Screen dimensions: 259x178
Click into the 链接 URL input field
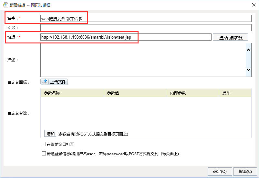click(126, 37)
